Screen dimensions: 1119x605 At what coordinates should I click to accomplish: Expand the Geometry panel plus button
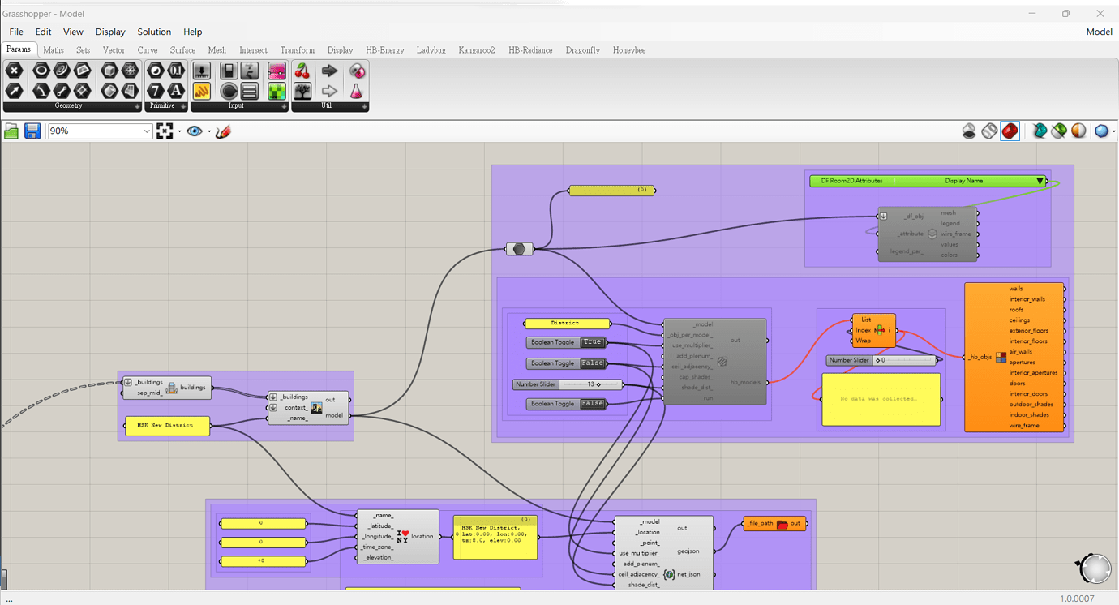pyautogui.click(x=137, y=106)
